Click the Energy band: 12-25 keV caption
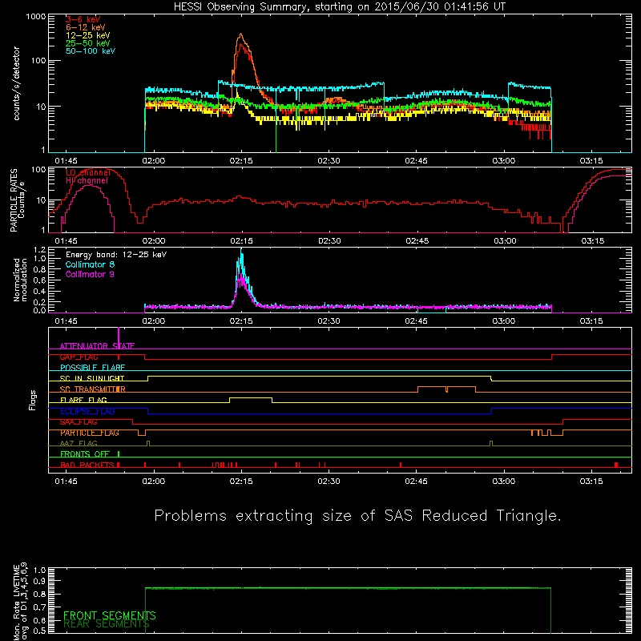The height and width of the screenshot is (641, 641). 116,254
